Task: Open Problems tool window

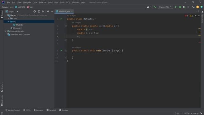Action: tap(39, 110)
